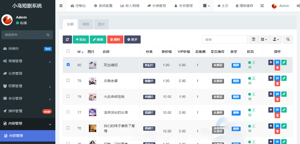Viewport: 300px width, 144px height.
Task: Click the table search input field
Action: pyautogui.click(x=224, y=40)
